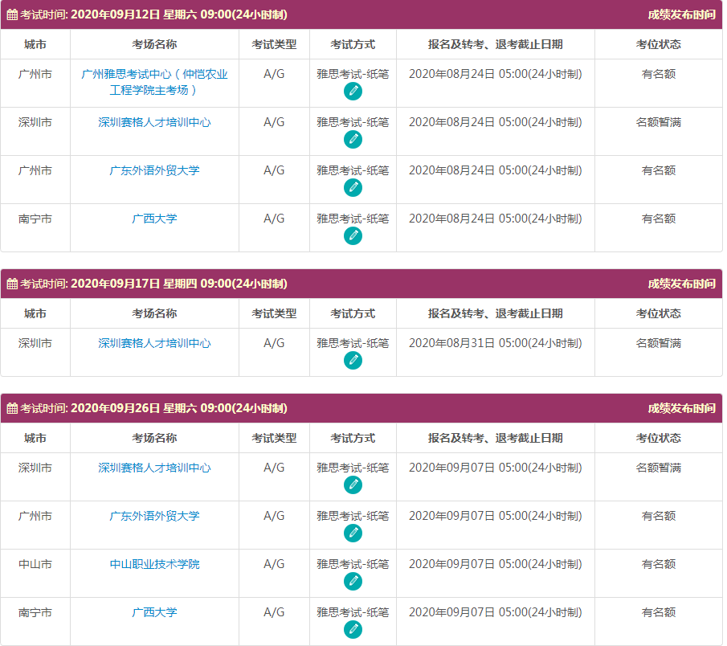The width and height of the screenshot is (727, 646).
Task: Click pencil icon for 广东外语外贸大学 on 09月26日
Action: tap(353, 534)
